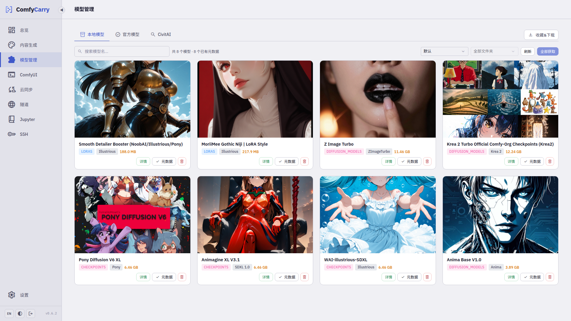Switch to the CivitAI tab
The width and height of the screenshot is (571, 321).
click(161, 34)
